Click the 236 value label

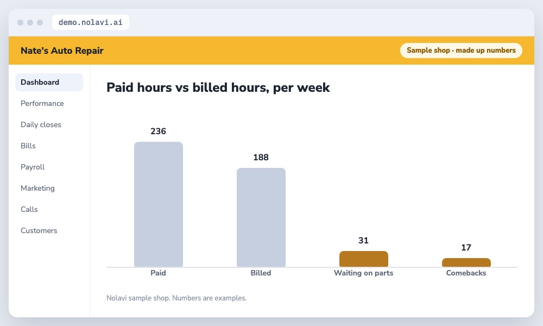(158, 131)
